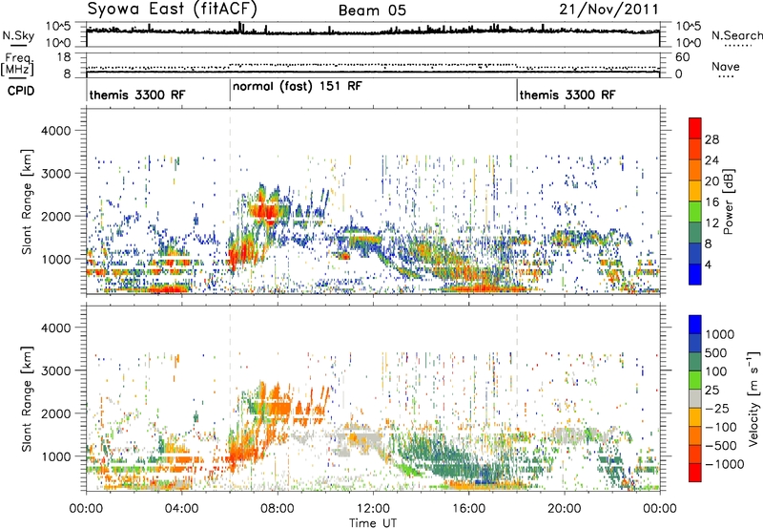
Task: Click the '16:00' time axis tick label
Action: (468, 509)
